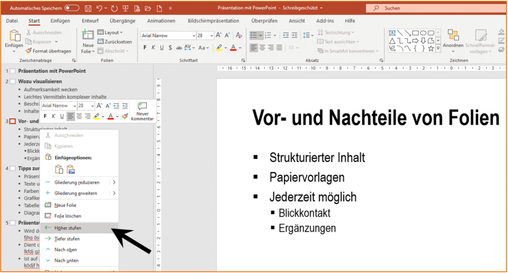This screenshot has height=273, width=508.
Task: Select outline slide 2 Wozu visualisieren
Action: tap(40, 81)
